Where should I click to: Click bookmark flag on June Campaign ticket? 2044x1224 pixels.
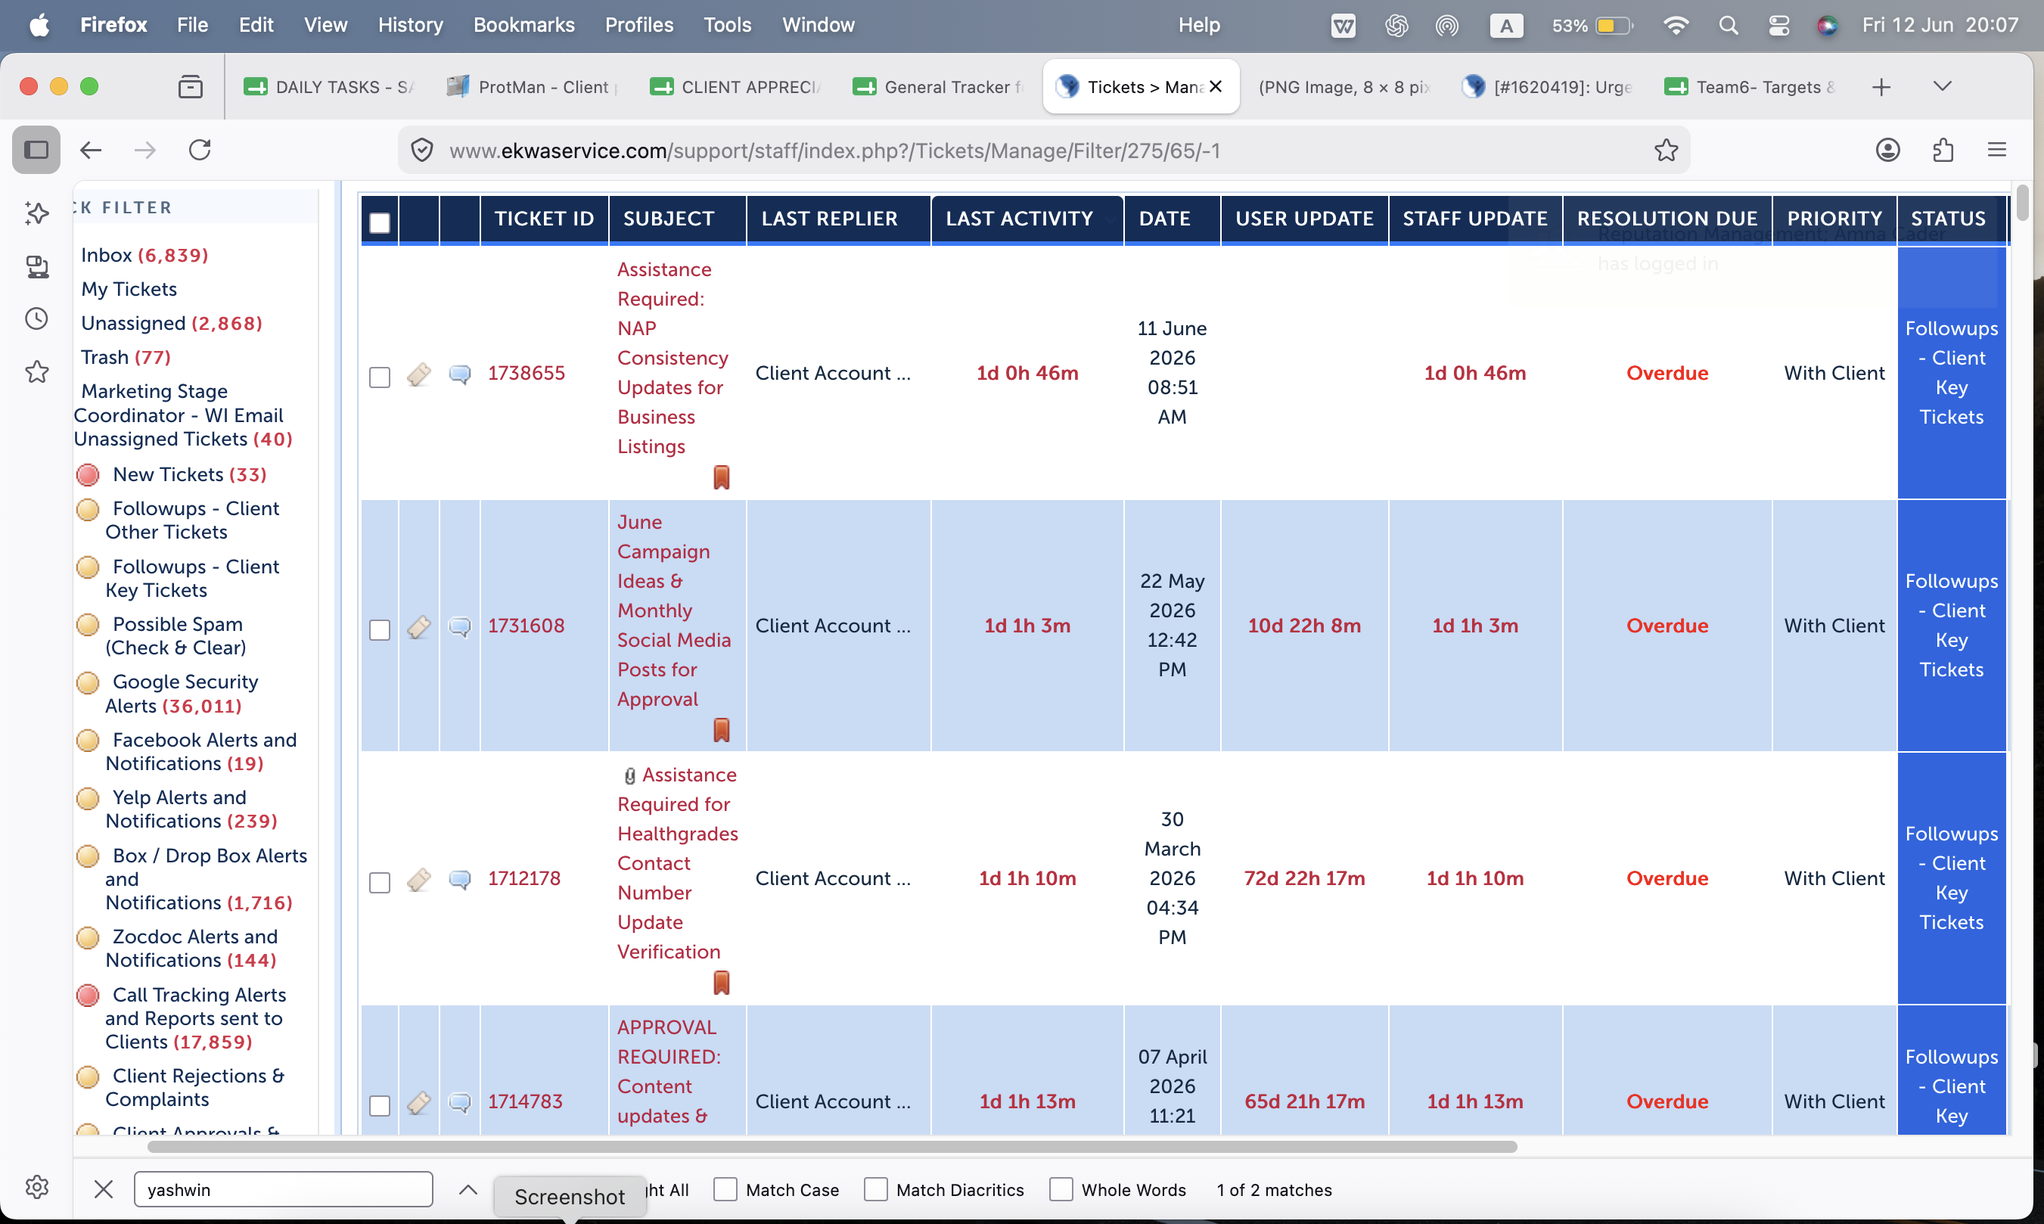[722, 730]
